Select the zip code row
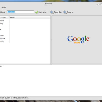Viewport: 102px width, 102px height. pos(25,41)
